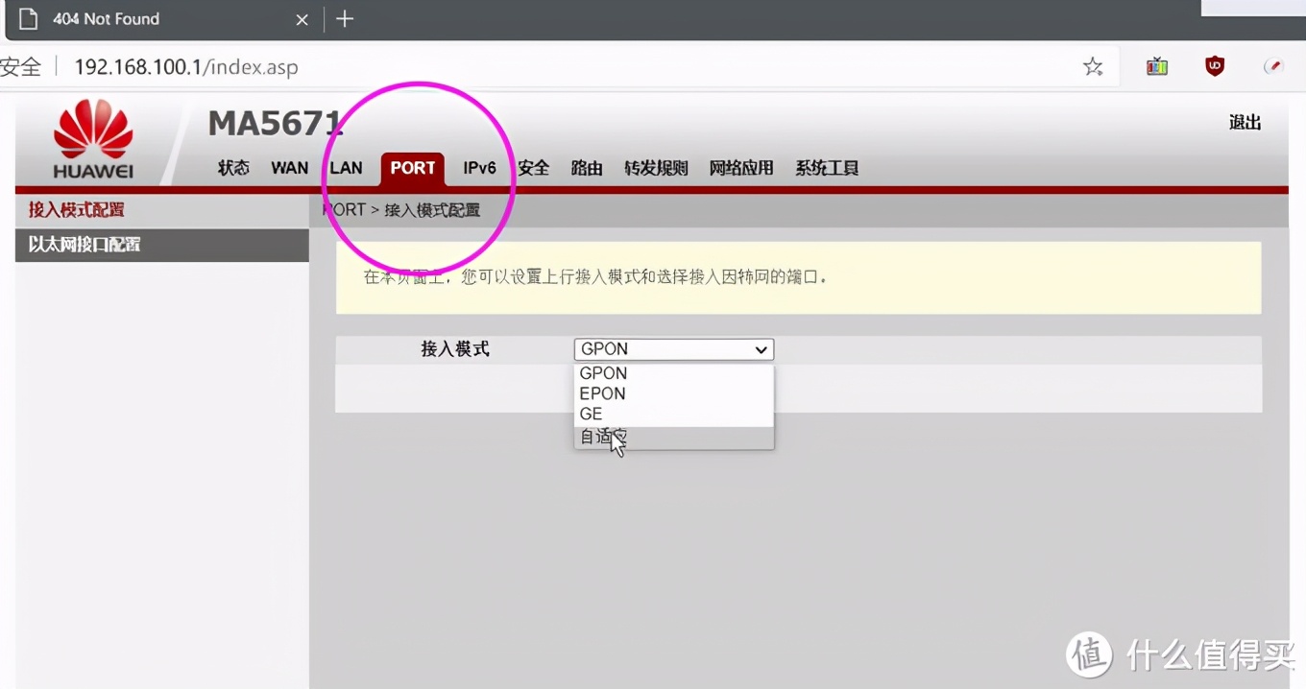1306x689 pixels.
Task: Open the 网络应用 tab
Action: click(x=741, y=168)
